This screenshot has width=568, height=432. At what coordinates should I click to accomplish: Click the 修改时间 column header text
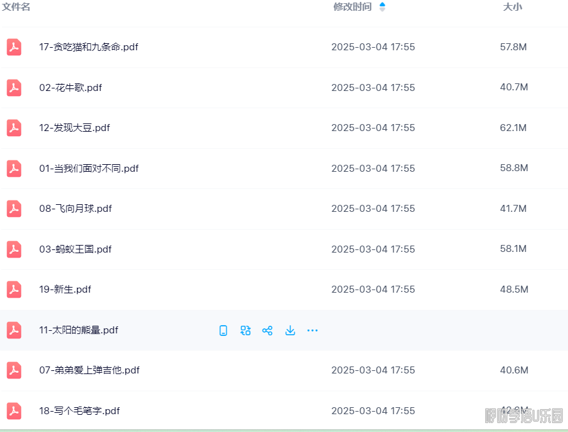352,7
